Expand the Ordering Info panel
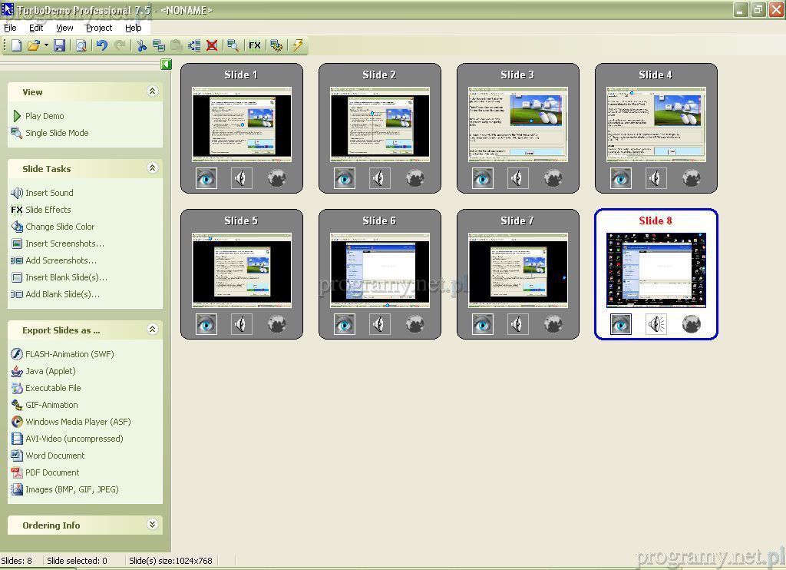Viewport: 786px width, 570px height. point(152,525)
